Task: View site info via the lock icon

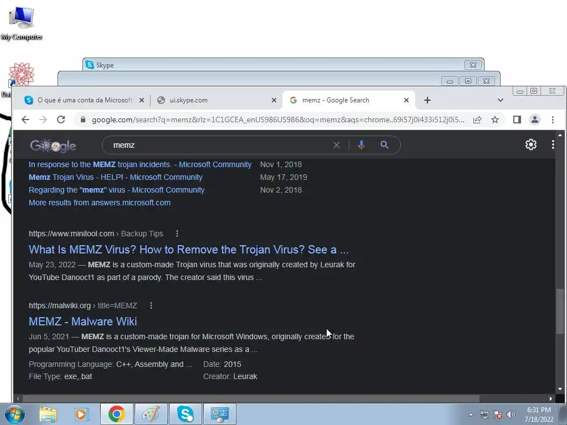Action: 83,120
